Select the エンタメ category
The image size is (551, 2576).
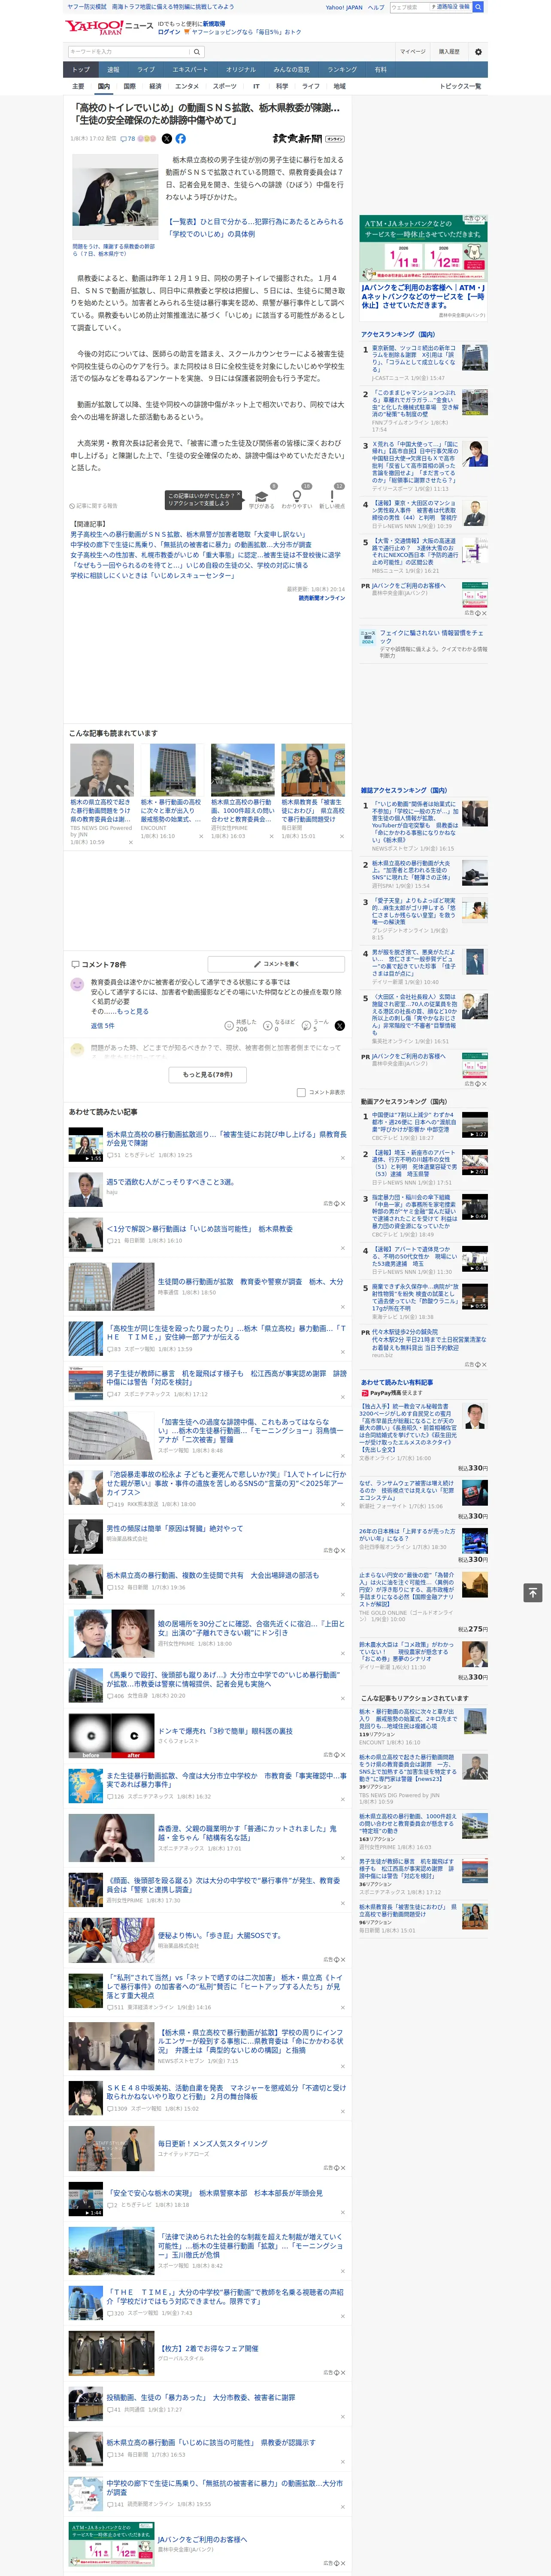[x=187, y=86]
